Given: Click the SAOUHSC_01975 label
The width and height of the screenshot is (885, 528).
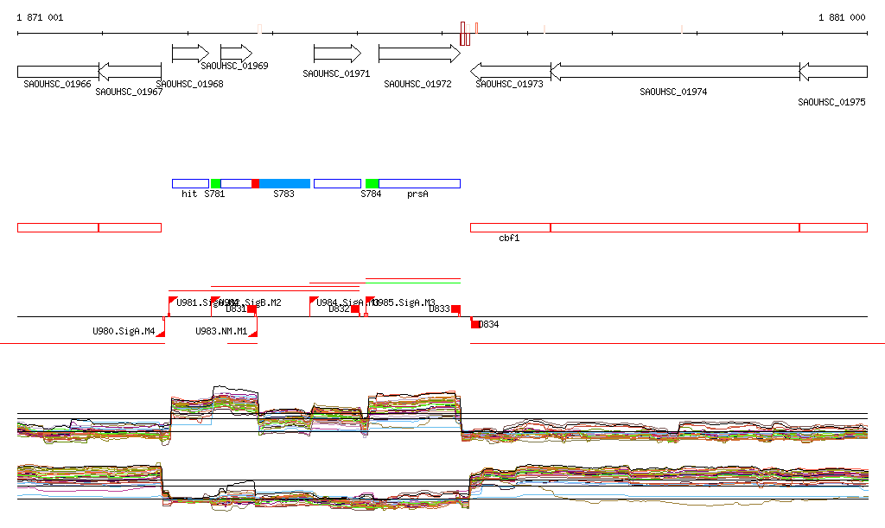Looking at the screenshot, I should 831,102.
